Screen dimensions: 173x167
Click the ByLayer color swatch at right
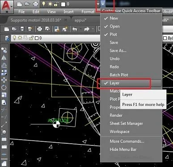[x=165, y=38]
